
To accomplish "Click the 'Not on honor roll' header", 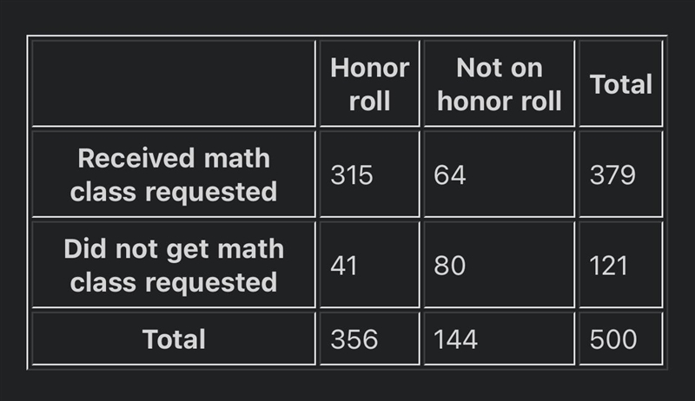I will tap(499, 84).
